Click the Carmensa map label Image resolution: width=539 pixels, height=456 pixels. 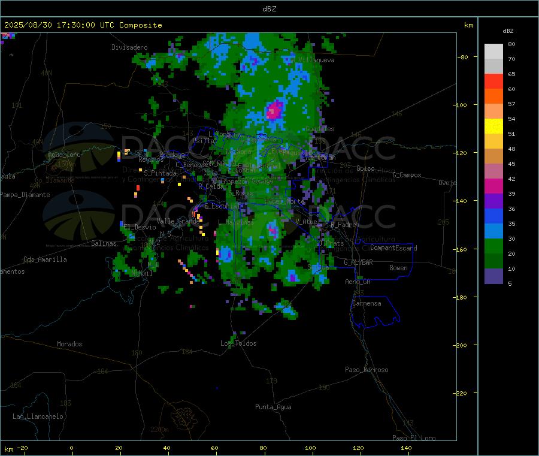367,303
